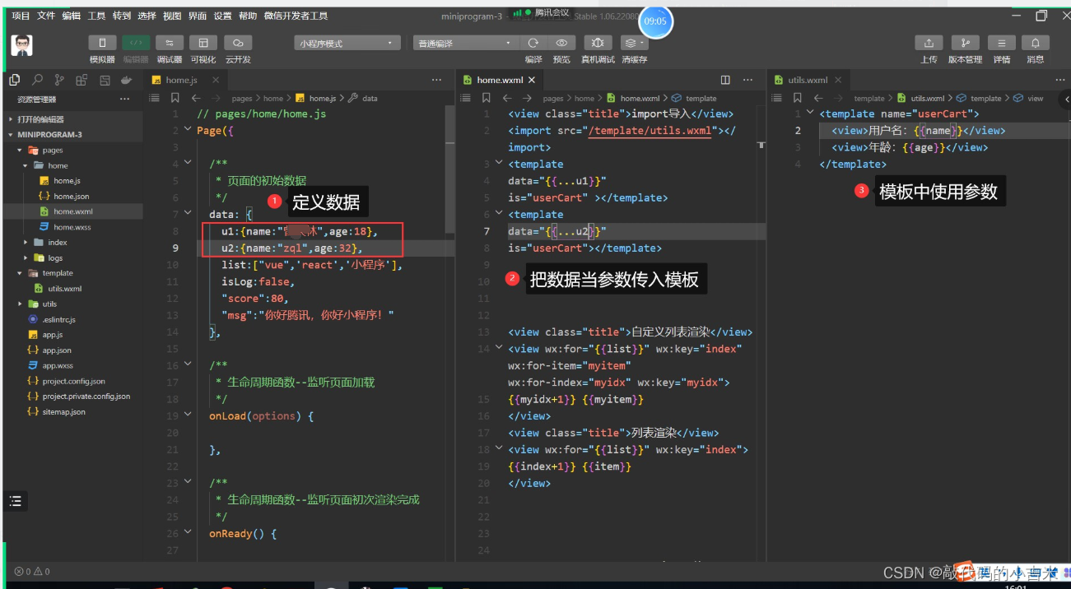The width and height of the screenshot is (1071, 589).
Task: Open the 文件 menu
Action: 46,16
